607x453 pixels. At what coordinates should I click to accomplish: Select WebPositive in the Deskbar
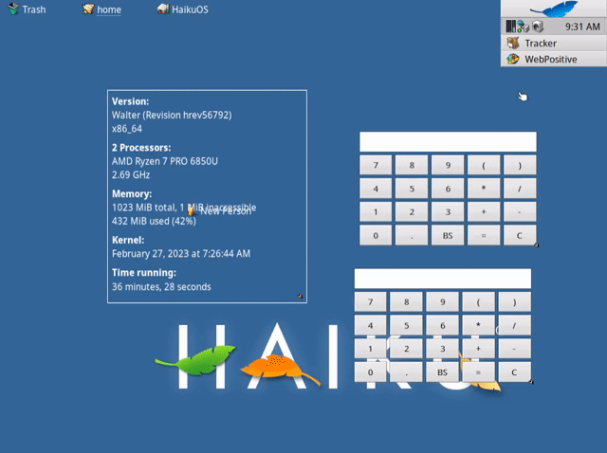click(554, 59)
